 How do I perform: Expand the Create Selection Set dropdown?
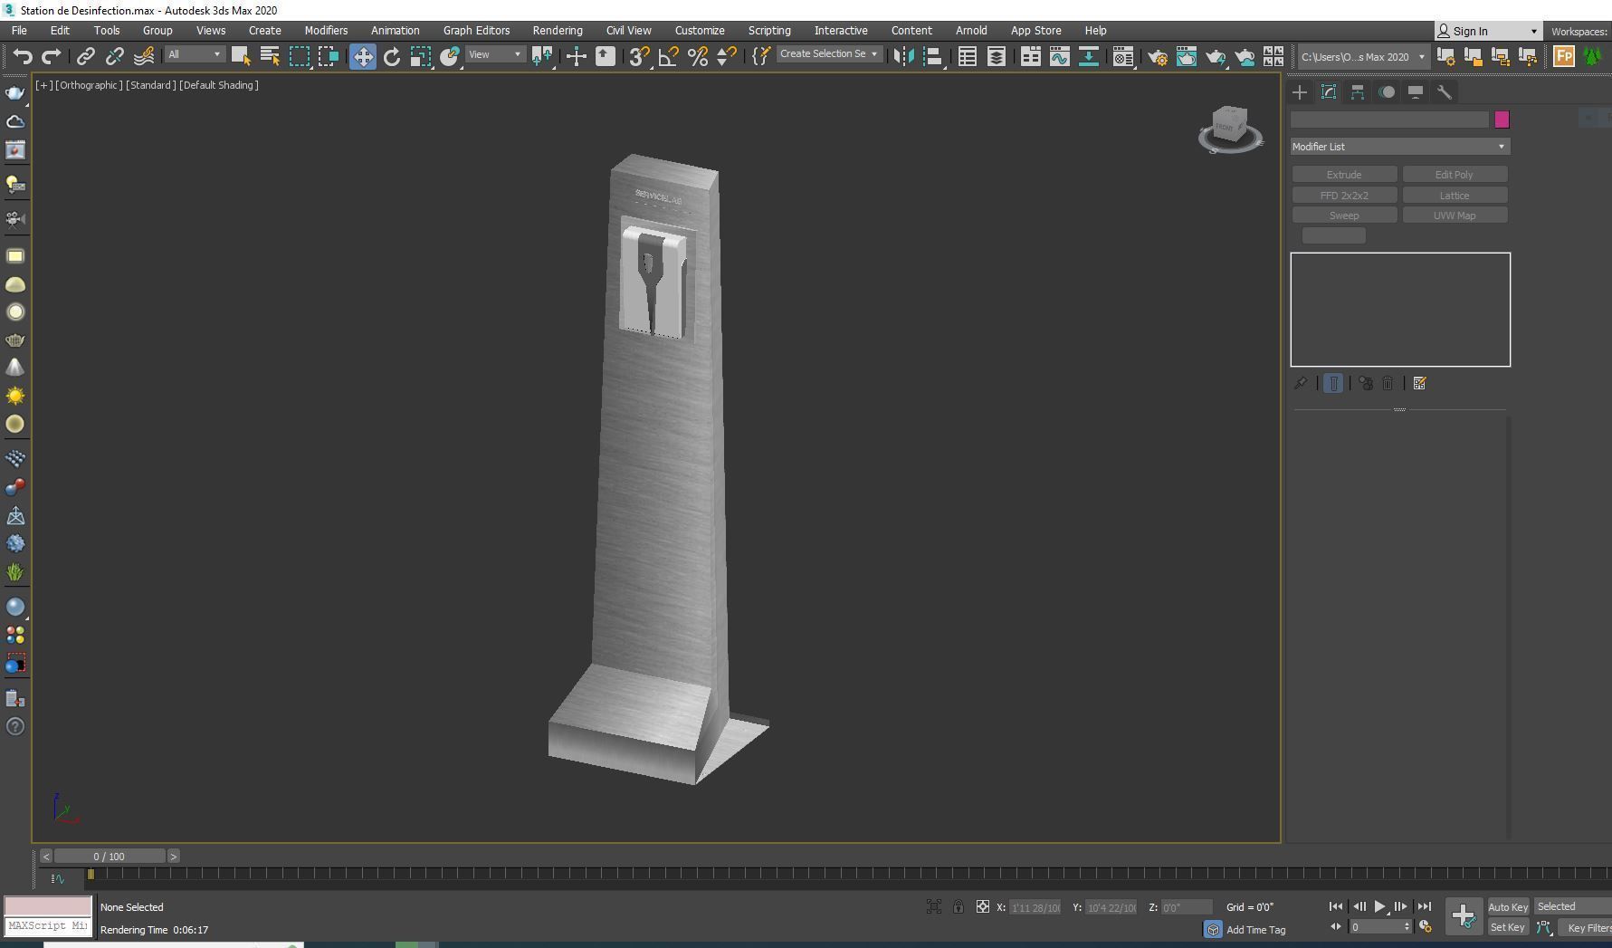pyautogui.click(x=829, y=54)
